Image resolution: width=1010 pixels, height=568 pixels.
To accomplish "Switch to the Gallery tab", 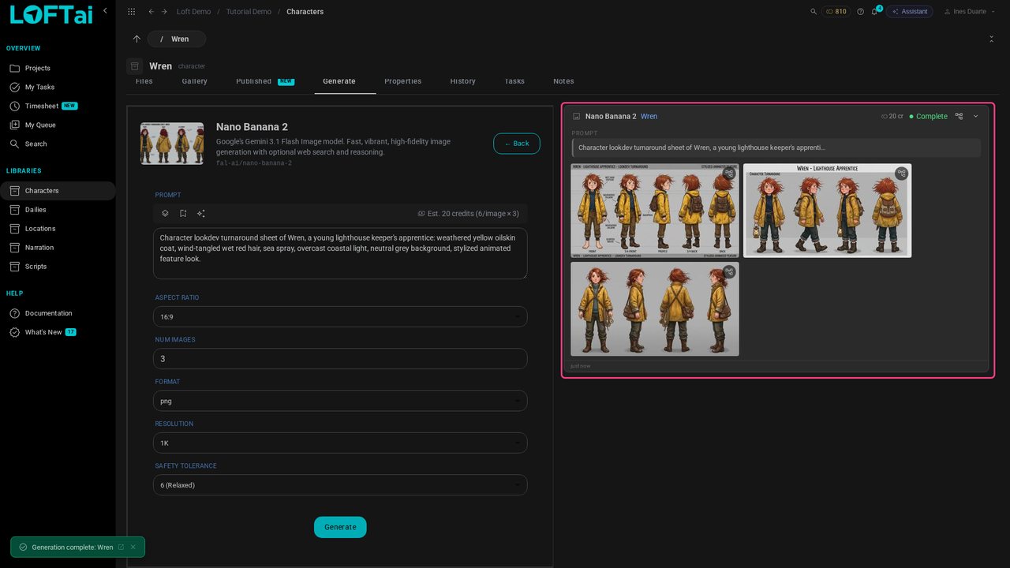I will [x=194, y=81].
